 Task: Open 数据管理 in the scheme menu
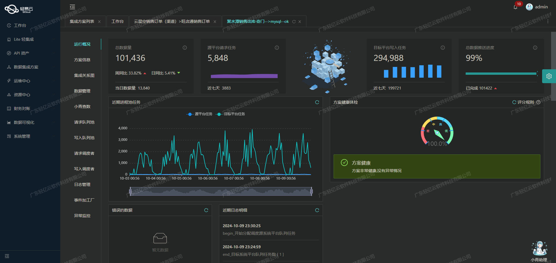pyautogui.click(x=82, y=91)
